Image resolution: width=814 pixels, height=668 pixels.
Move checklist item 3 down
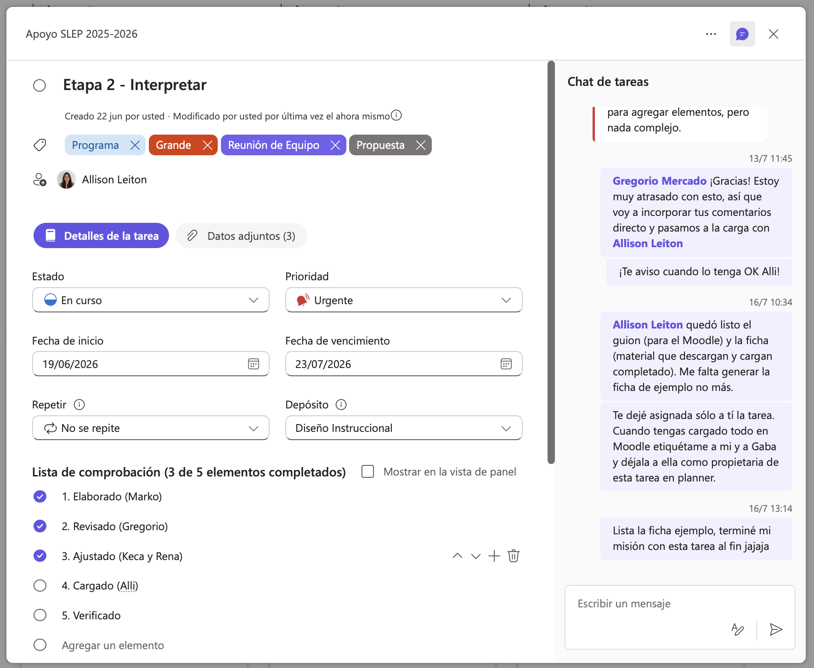pos(476,556)
